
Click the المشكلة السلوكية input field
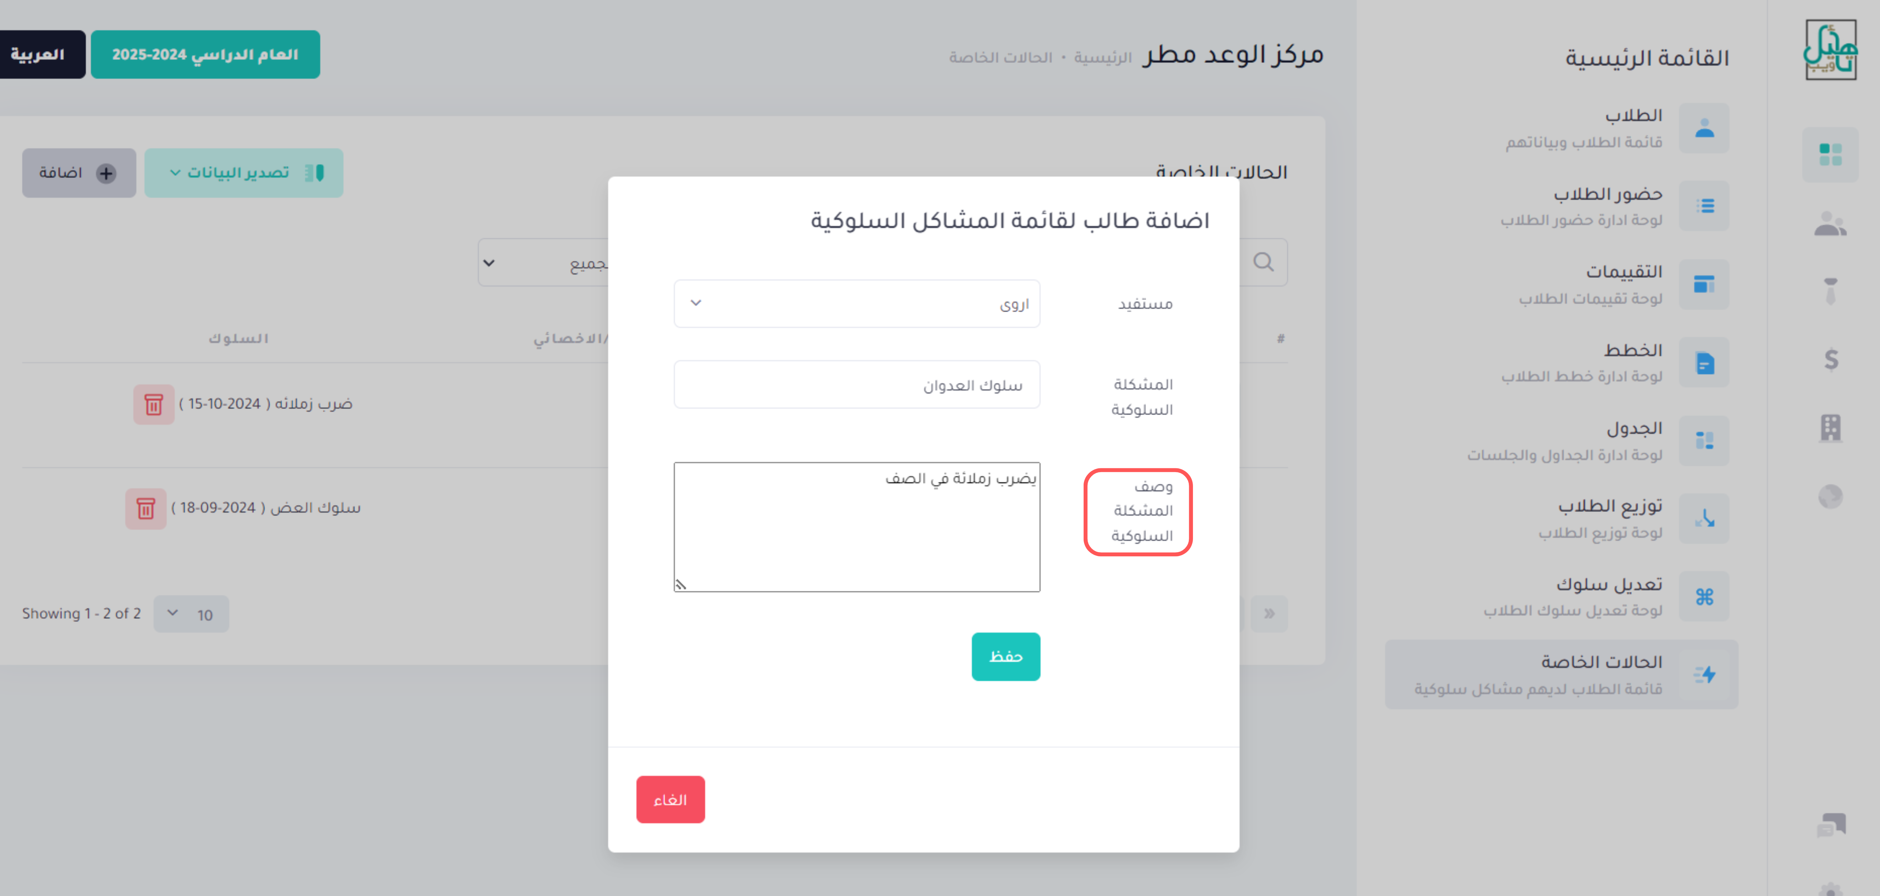[x=857, y=384]
